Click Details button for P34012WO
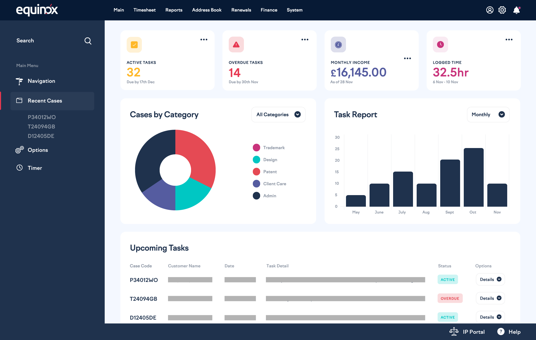 click(x=490, y=279)
